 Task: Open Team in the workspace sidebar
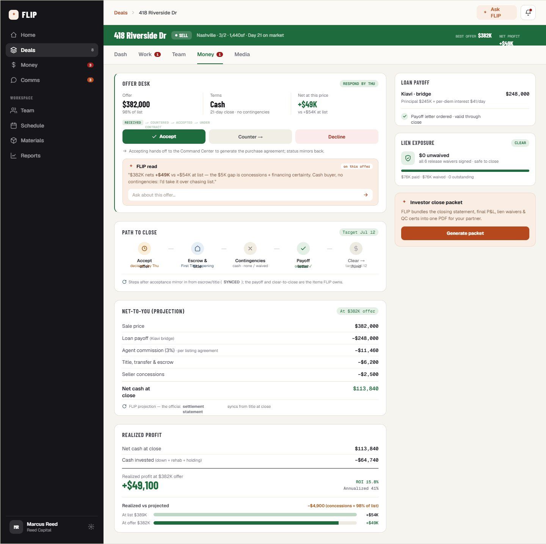52,110
